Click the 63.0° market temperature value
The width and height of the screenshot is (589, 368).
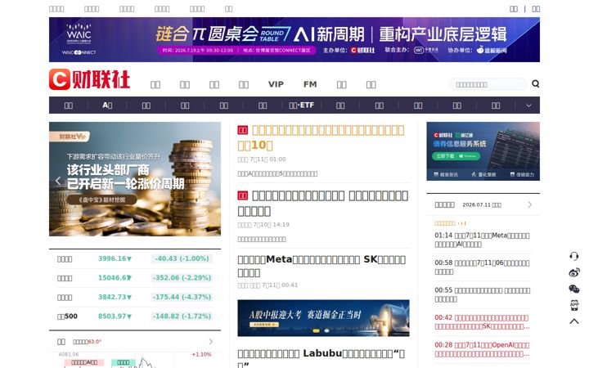pos(94,342)
